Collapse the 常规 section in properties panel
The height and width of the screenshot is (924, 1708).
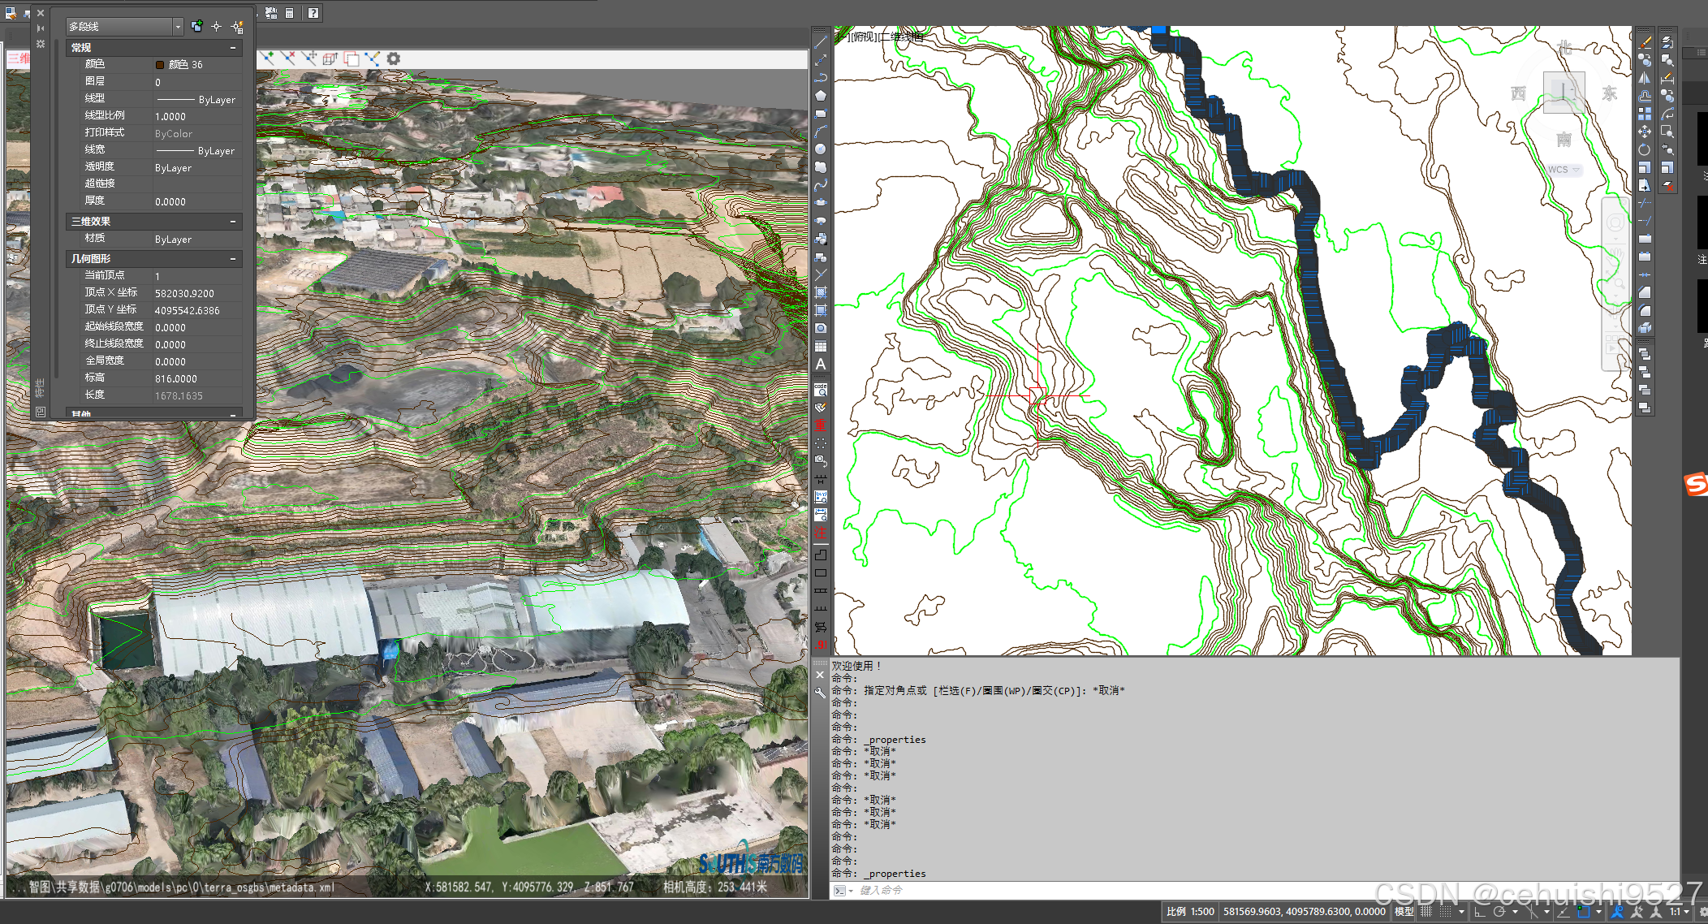(233, 48)
